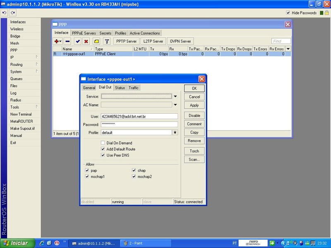This screenshot has height=248, width=331.
Task: Click the Iniciar start button
Action: click(x=17, y=243)
